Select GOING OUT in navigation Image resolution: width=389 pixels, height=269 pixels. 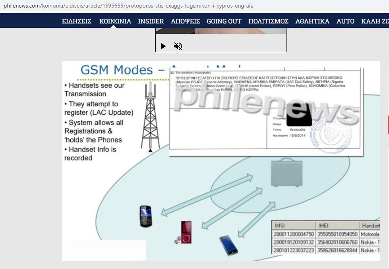coord(224,21)
